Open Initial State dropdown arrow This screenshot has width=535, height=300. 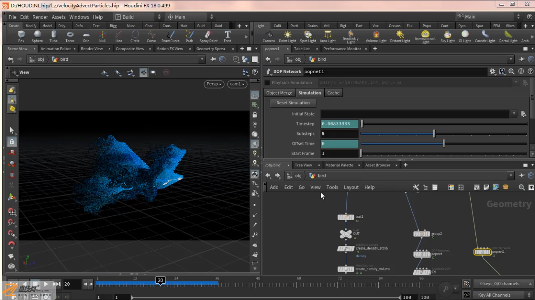coord(514,114)
